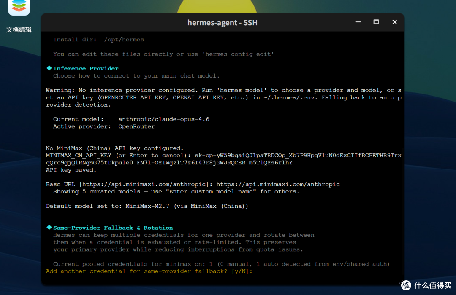The height and width of the screenshot is (295, 456).
Task: Click the 'API key saved.' line
Action: 71,170
